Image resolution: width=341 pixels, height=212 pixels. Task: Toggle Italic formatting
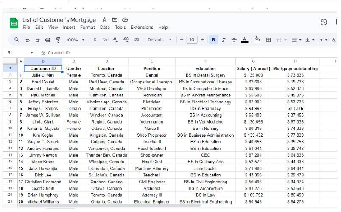pyautogui.click(x=224, y=40)
